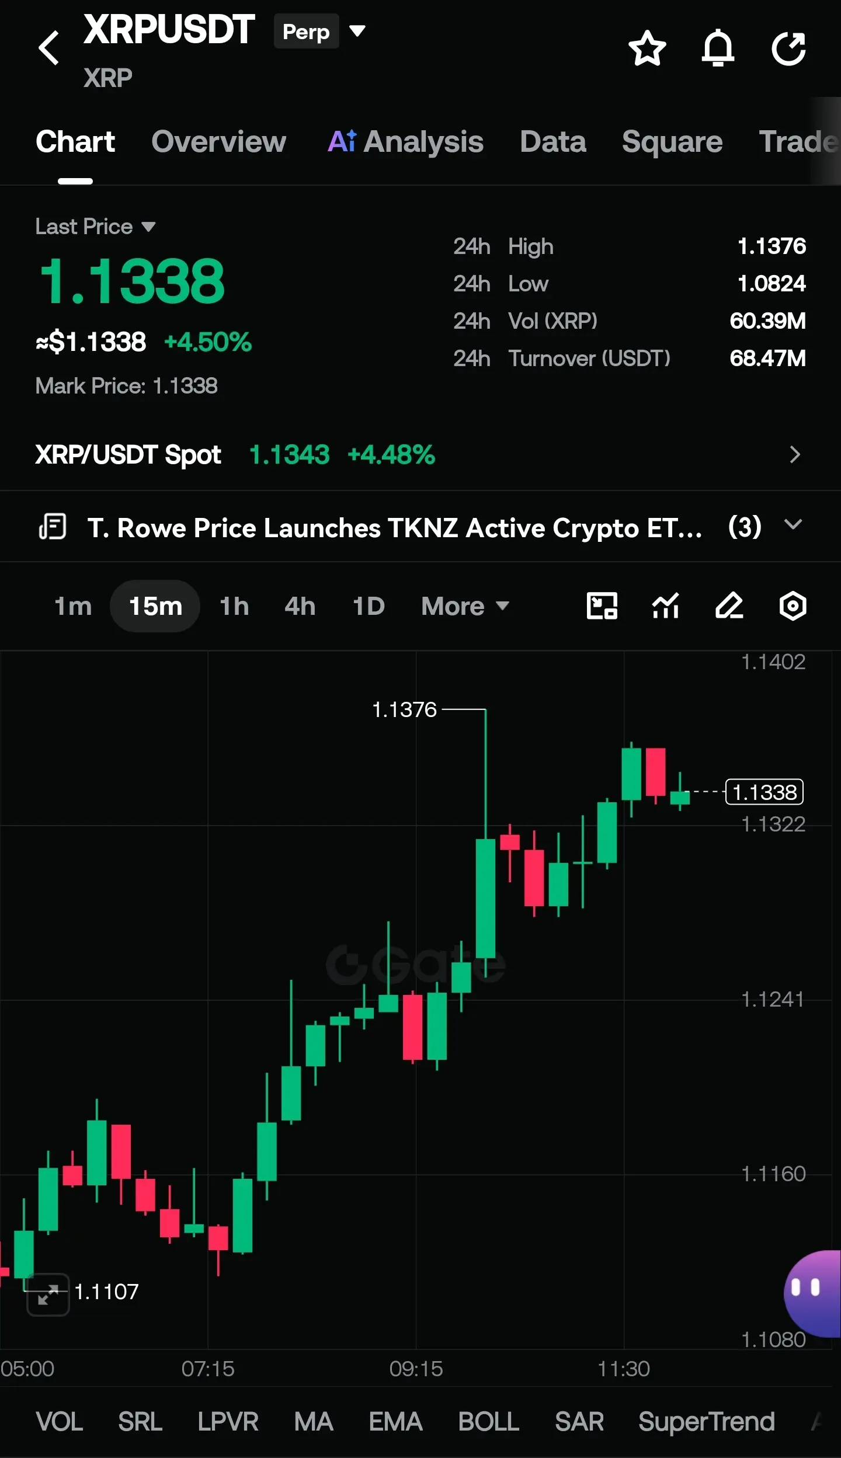This screenshot has height=1458, width=841.
Task: Toggle the SRL indicator
Action: click(x=140, y=1422)
